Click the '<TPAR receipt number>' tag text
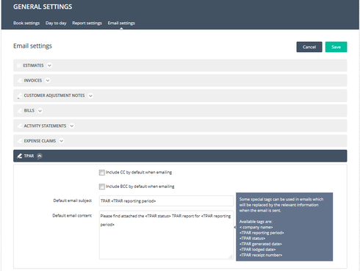 click(261, 255)
